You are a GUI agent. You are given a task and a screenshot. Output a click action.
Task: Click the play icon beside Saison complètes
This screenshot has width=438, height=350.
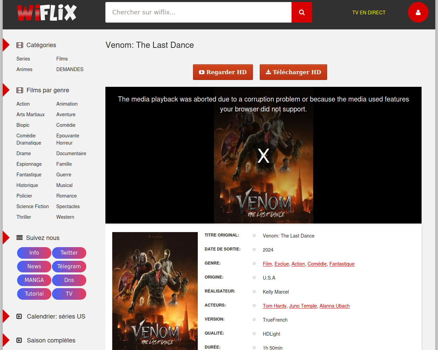[x=19, y=340]
